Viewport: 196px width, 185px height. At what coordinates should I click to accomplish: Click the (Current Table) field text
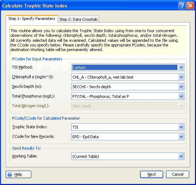[86, 156]
